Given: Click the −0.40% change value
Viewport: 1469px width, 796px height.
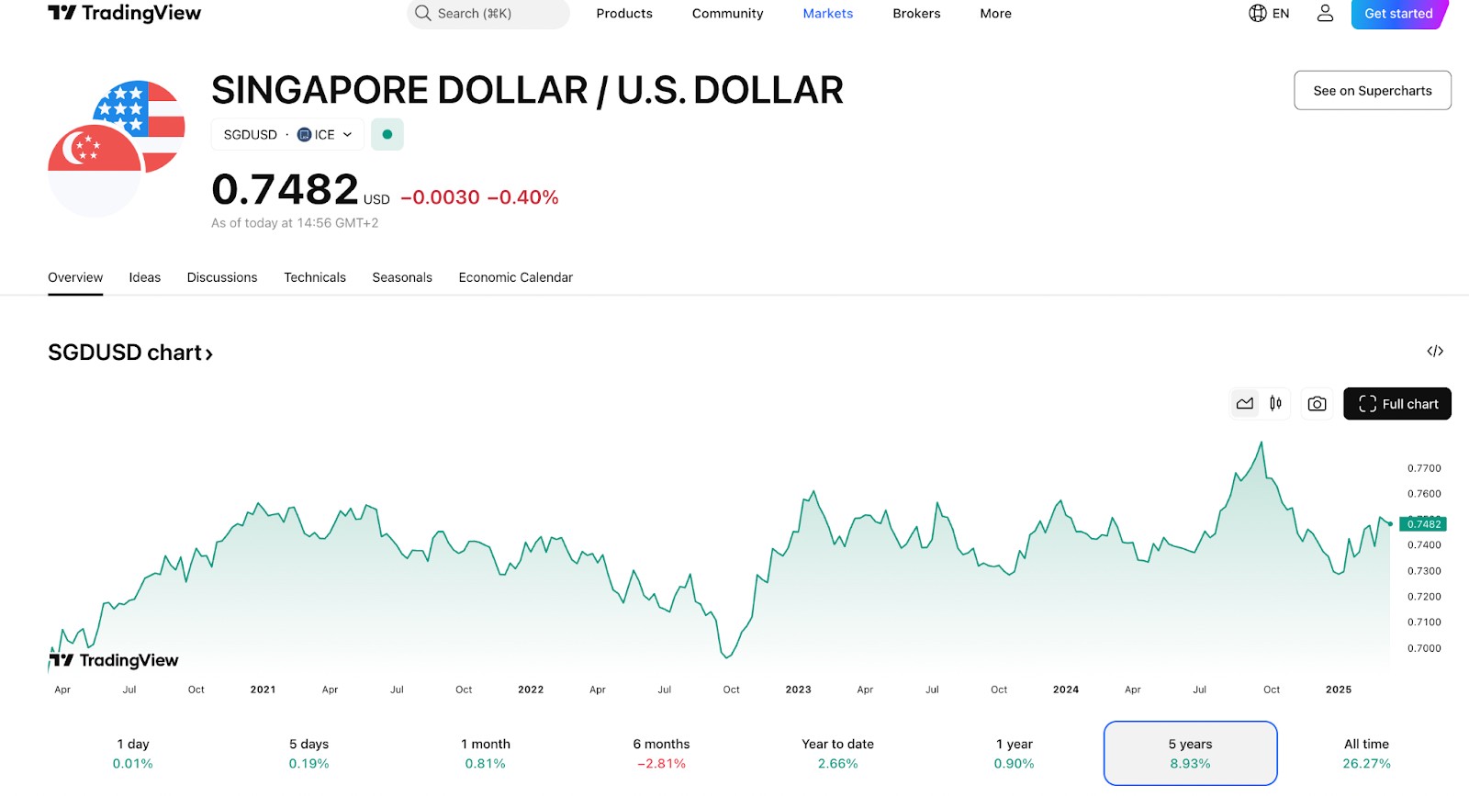Looking at the screenshot, I should 523,197.
